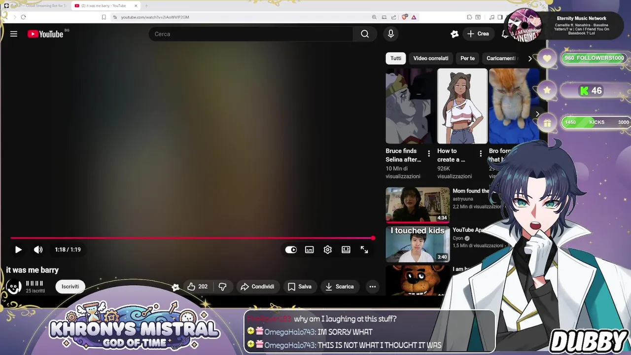Bookmark this page in address bar

tap(104, 17)
